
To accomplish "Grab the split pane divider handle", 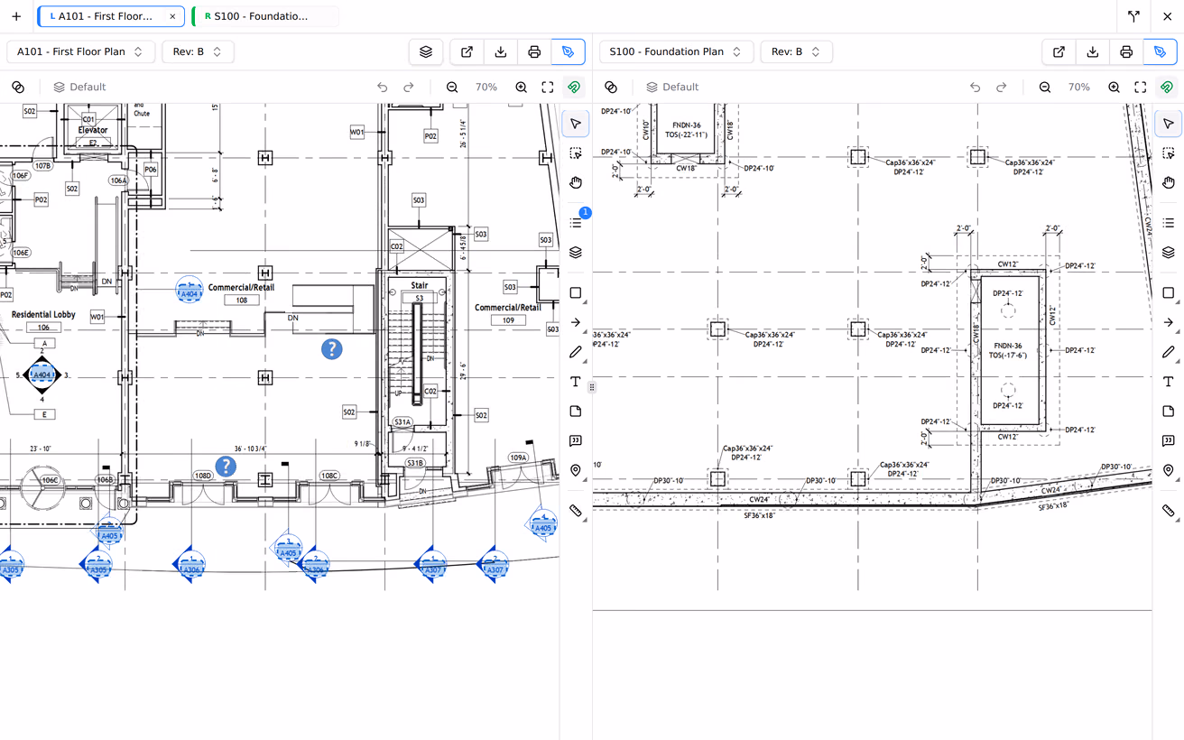I will tap(592, 387).
